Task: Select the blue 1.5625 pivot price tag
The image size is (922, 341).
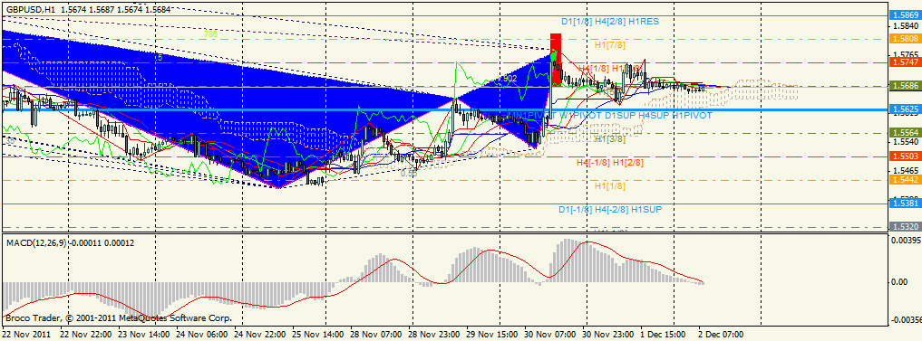Action: 905,109
